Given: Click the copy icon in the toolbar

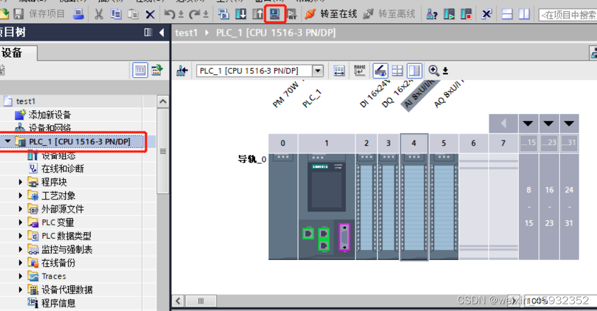Looking at the screenshot, I should pos(116,14).
